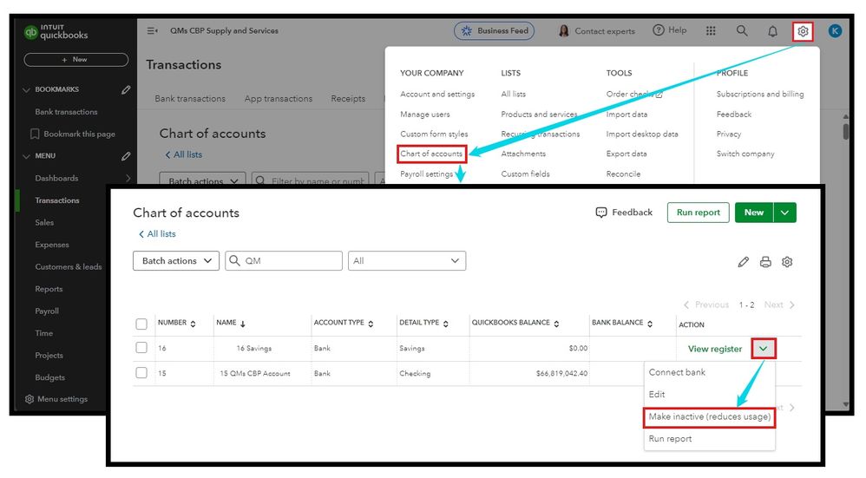Click the green New button
Image resolution: width=866 pixels, height=478 pixels.
pyautogui.click(x=754, y=213)
